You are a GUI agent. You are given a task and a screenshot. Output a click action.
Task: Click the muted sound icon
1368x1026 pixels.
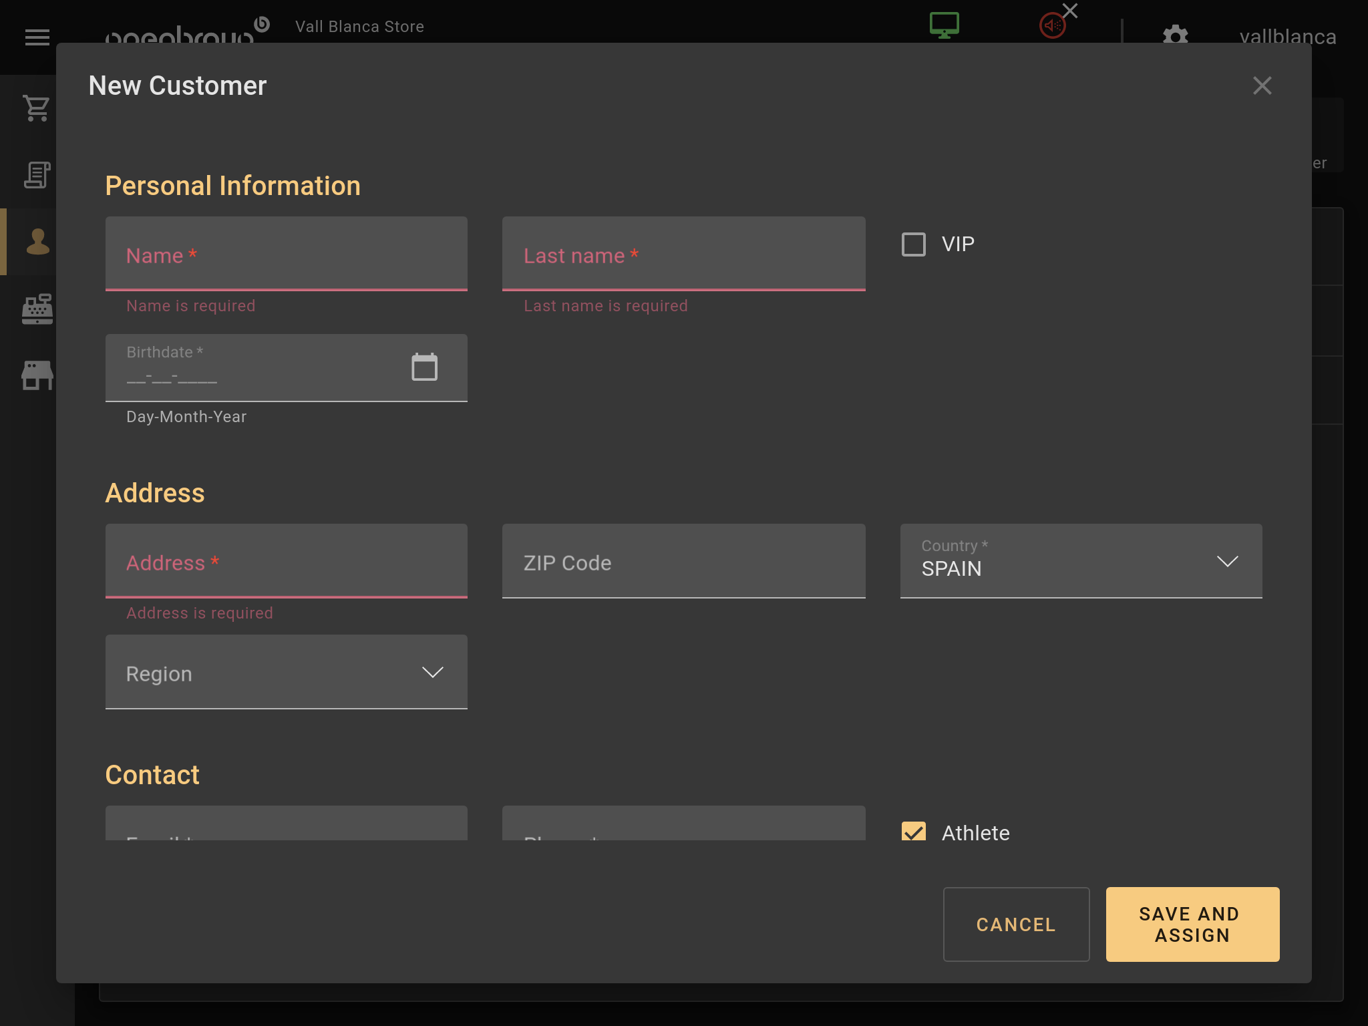pos(1053,26)
